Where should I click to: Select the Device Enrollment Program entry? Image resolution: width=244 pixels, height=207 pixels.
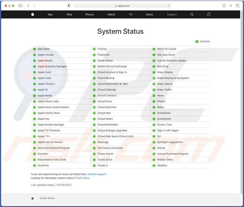pyautogui.click(x=54, y=148)
